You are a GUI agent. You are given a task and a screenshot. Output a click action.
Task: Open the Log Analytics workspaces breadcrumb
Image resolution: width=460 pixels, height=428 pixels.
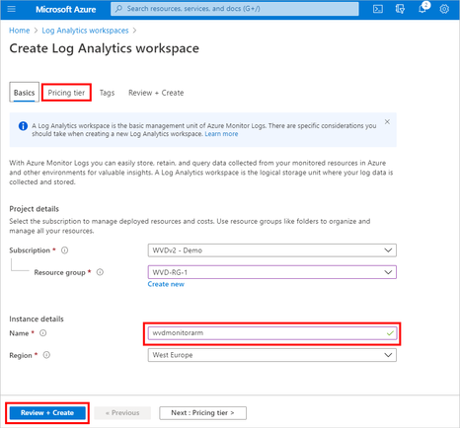[85, 31]
